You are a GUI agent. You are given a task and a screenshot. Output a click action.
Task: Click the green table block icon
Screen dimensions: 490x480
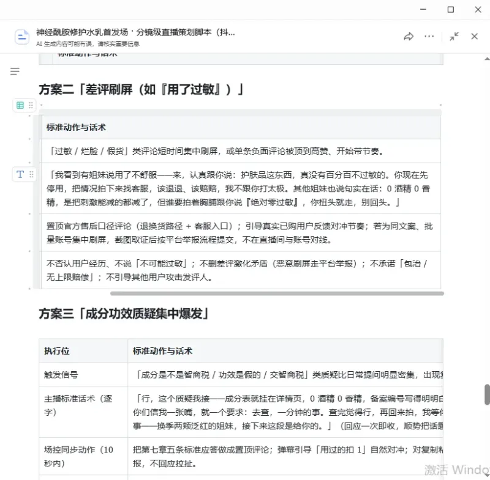(20, 105)
